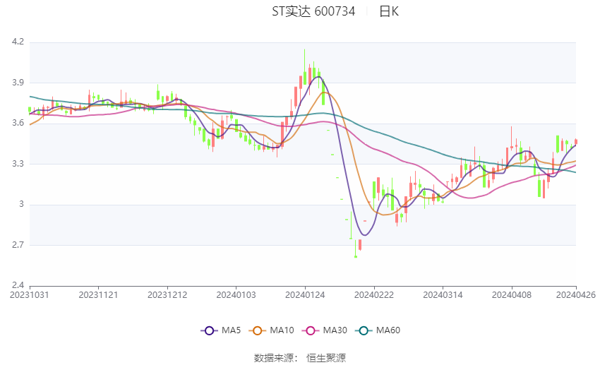Click the 20240314 x-axis date label

443,295
